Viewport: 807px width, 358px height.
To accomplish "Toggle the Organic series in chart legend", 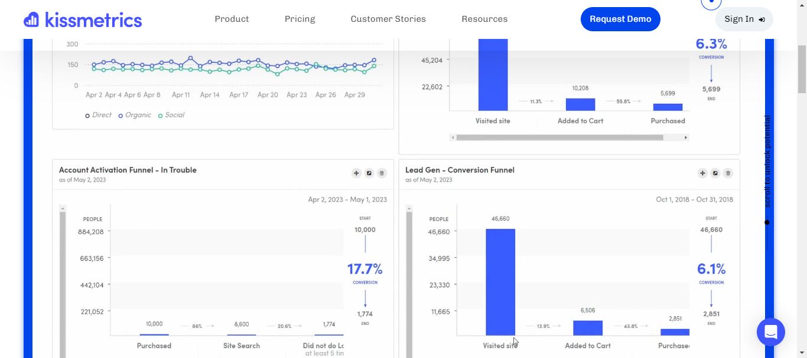I will click(135, 115).
